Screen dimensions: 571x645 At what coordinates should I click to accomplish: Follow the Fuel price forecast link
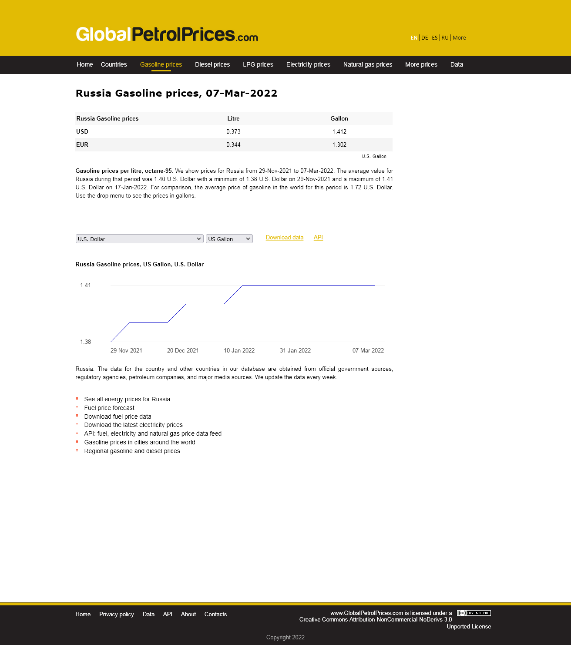tap(109, 408)
